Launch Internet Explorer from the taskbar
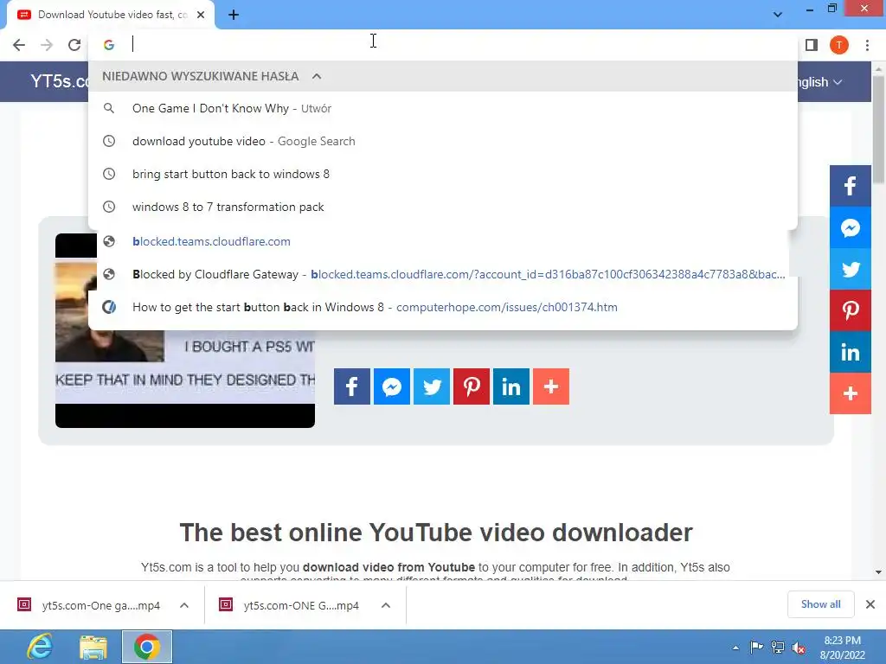Screen dimensions: 886x664 click(x=40, y=647)
